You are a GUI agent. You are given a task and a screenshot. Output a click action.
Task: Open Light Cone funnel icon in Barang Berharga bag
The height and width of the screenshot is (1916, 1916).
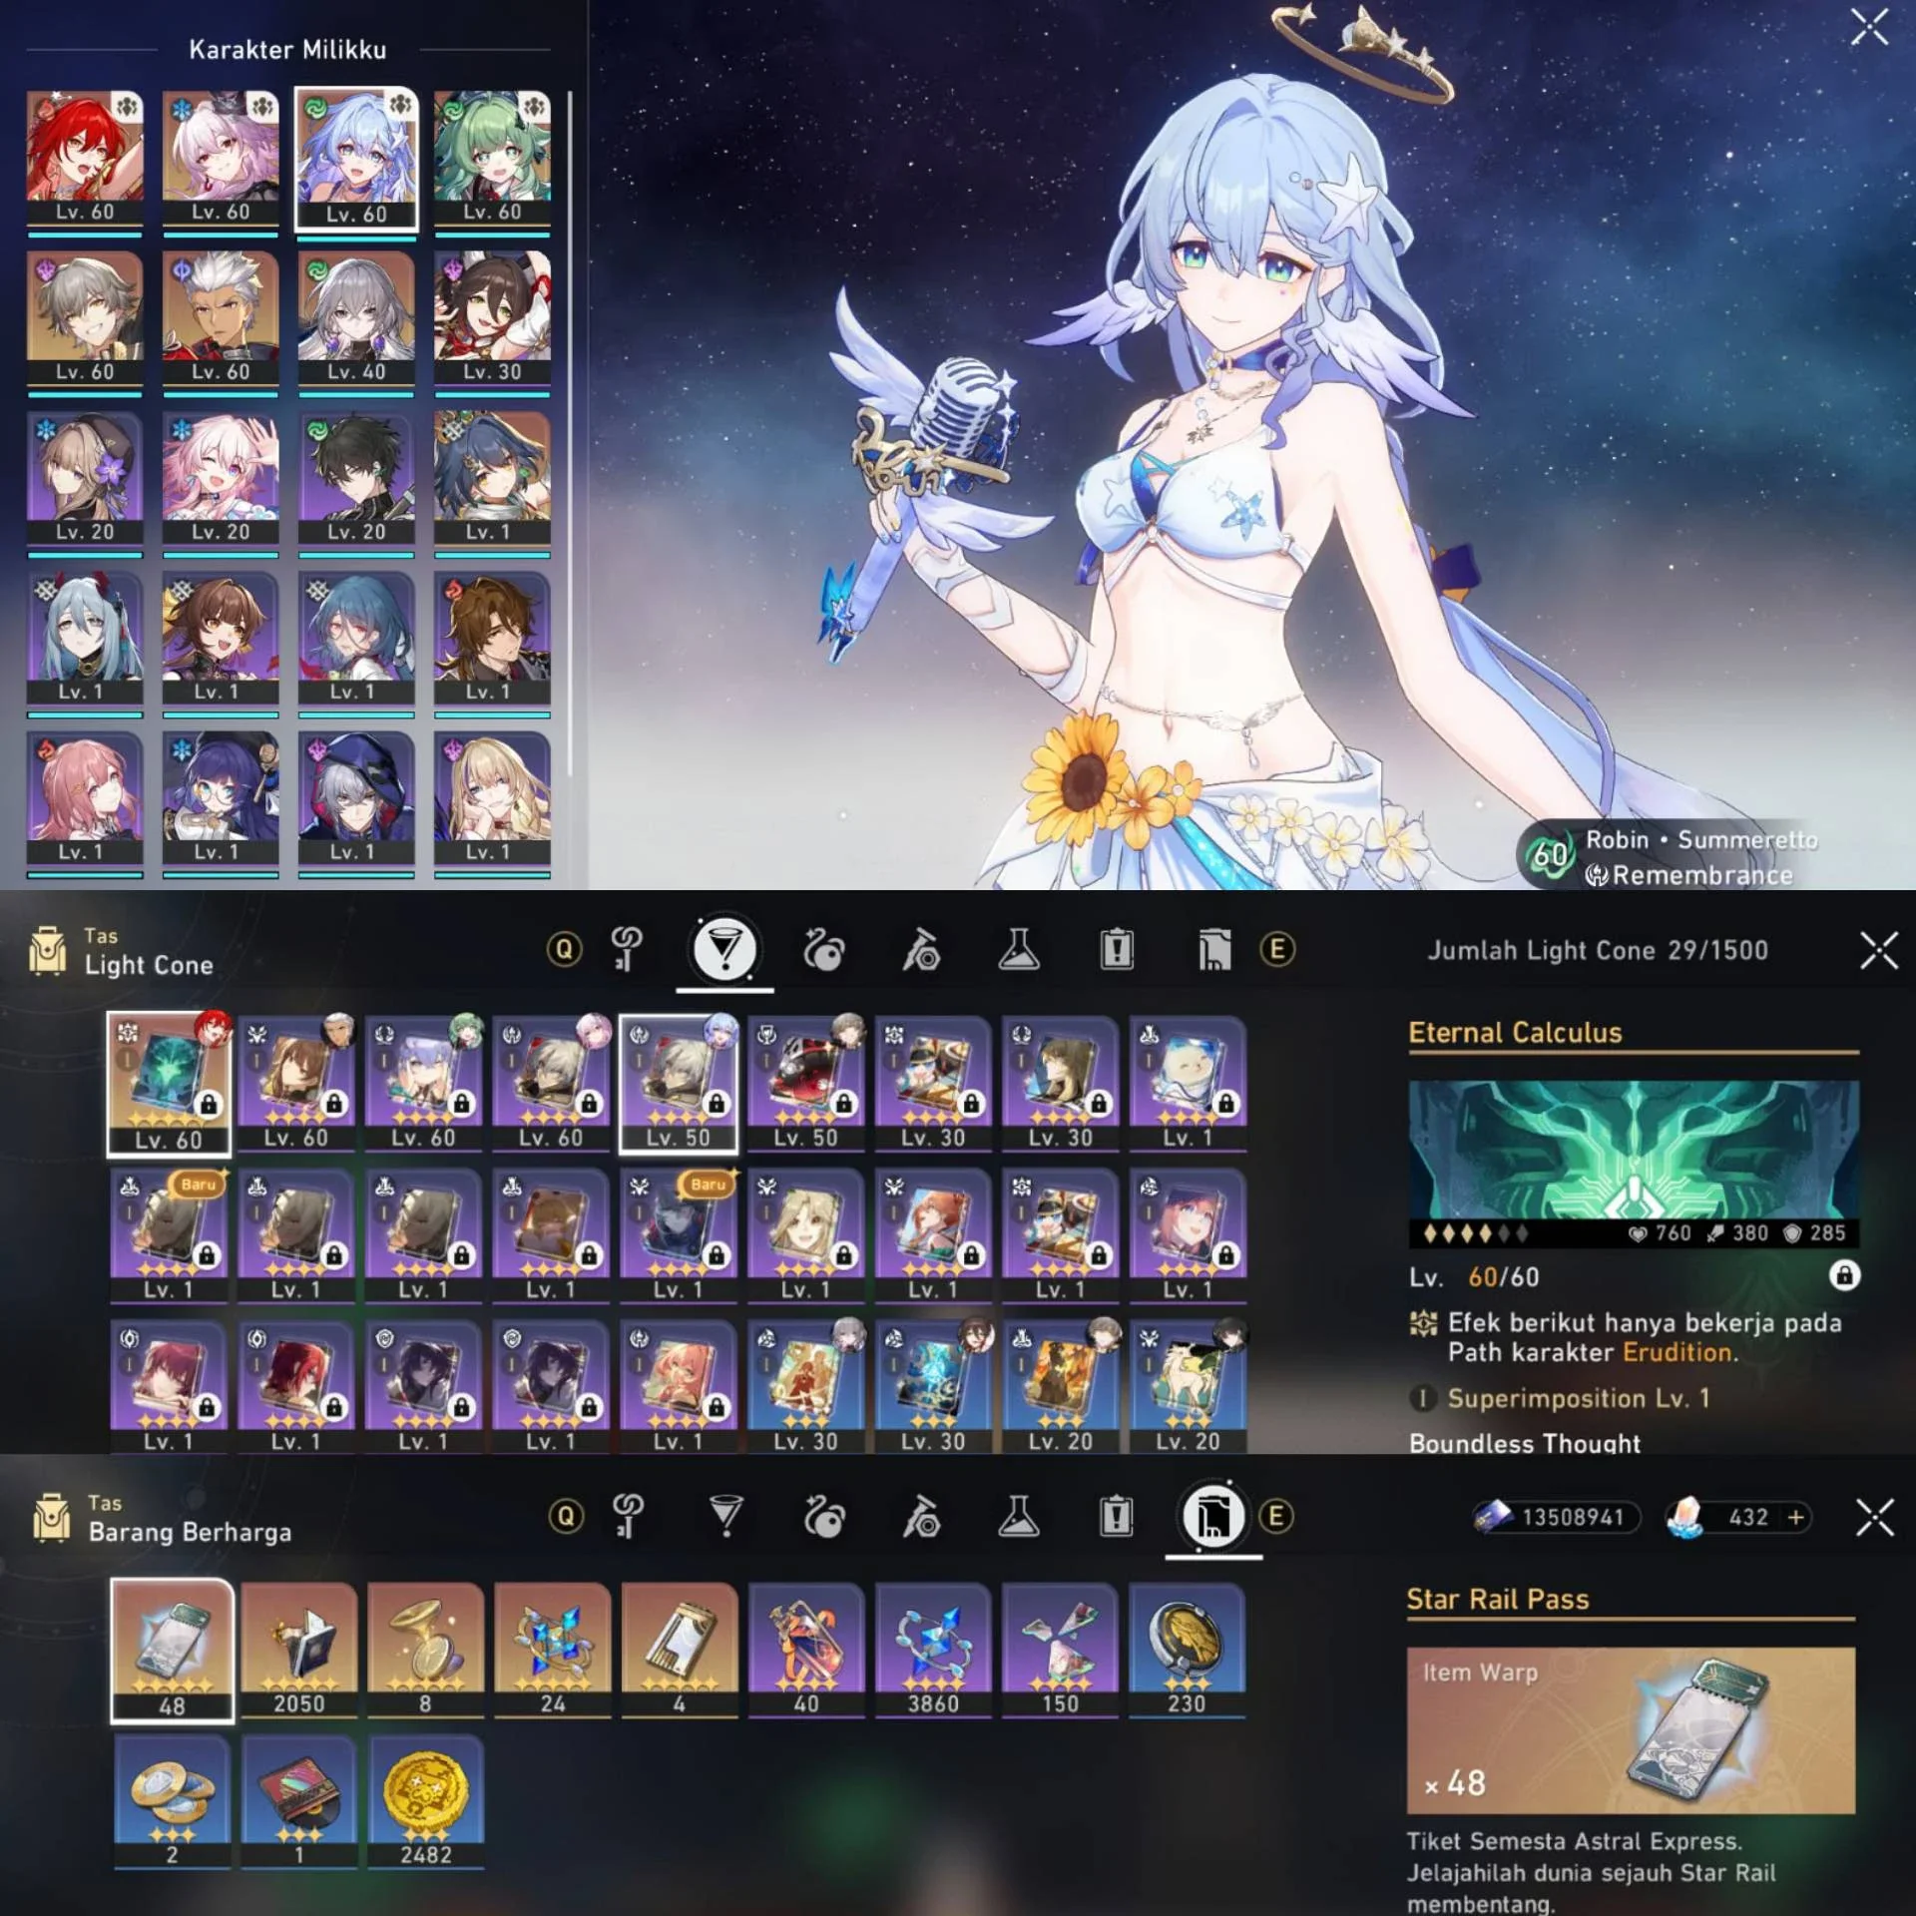tap(725, 1517)
